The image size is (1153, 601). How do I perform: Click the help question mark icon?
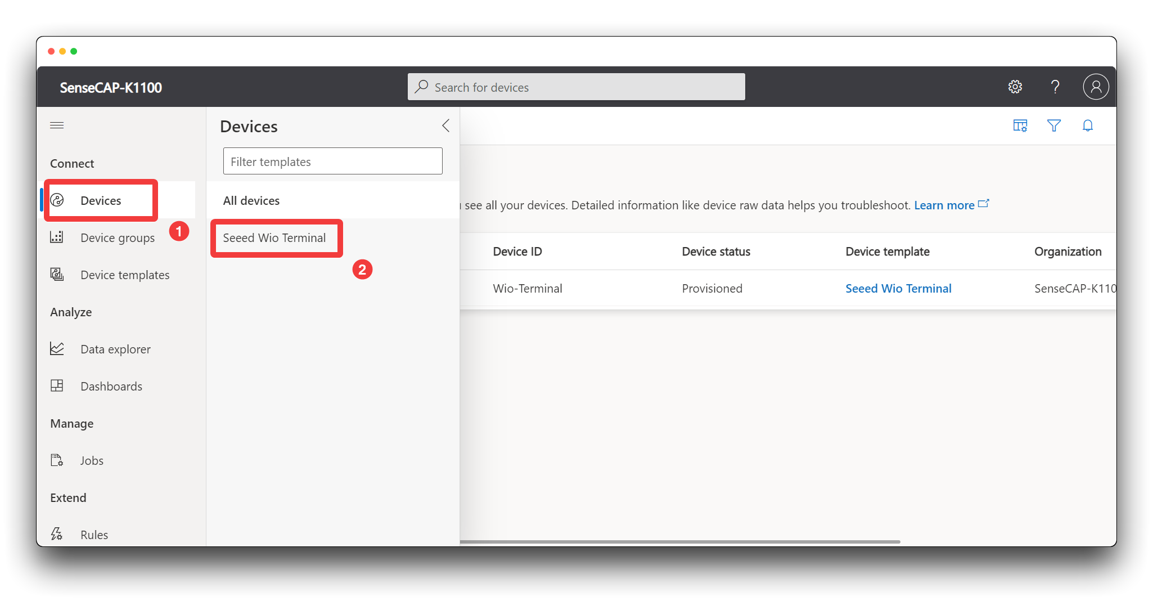pos(1055,87)
